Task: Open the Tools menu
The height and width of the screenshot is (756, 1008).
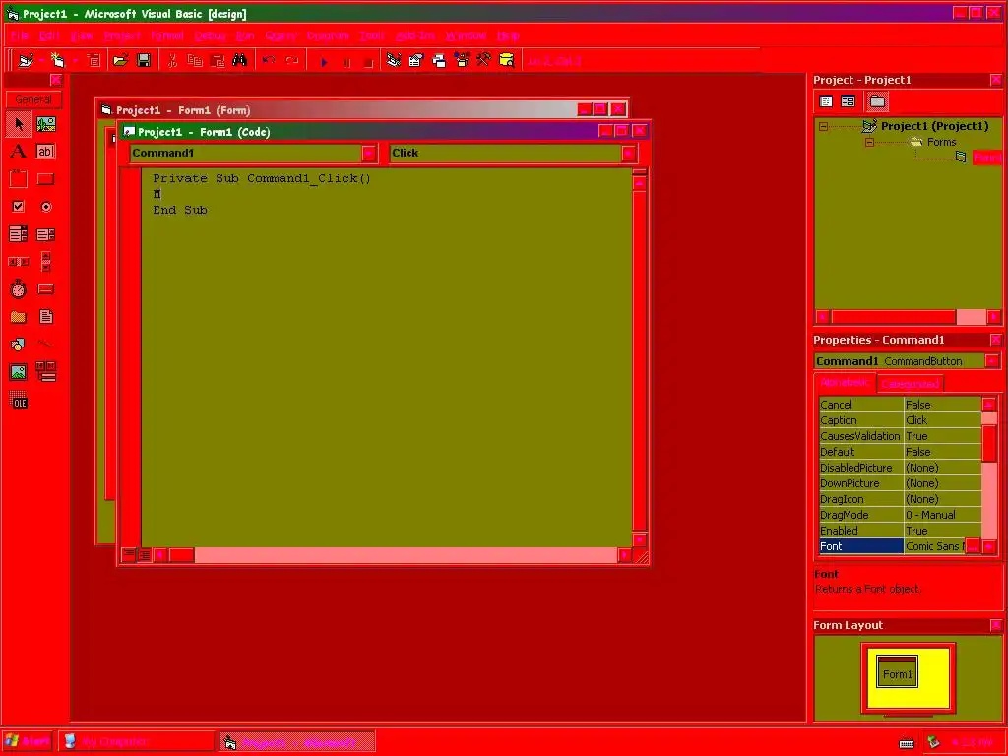Action: pos(371,36)
